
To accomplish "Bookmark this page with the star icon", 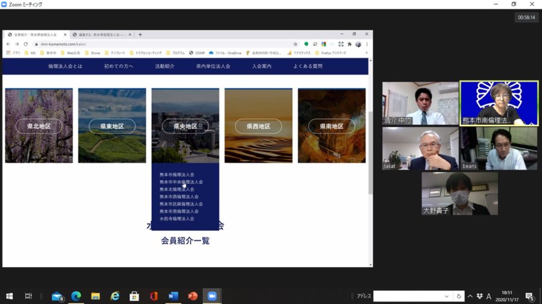I will coord(295,44).
